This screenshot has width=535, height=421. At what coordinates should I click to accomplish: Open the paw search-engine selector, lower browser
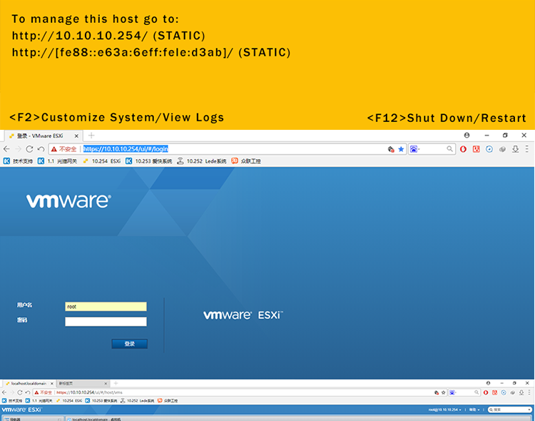point(453,392)
